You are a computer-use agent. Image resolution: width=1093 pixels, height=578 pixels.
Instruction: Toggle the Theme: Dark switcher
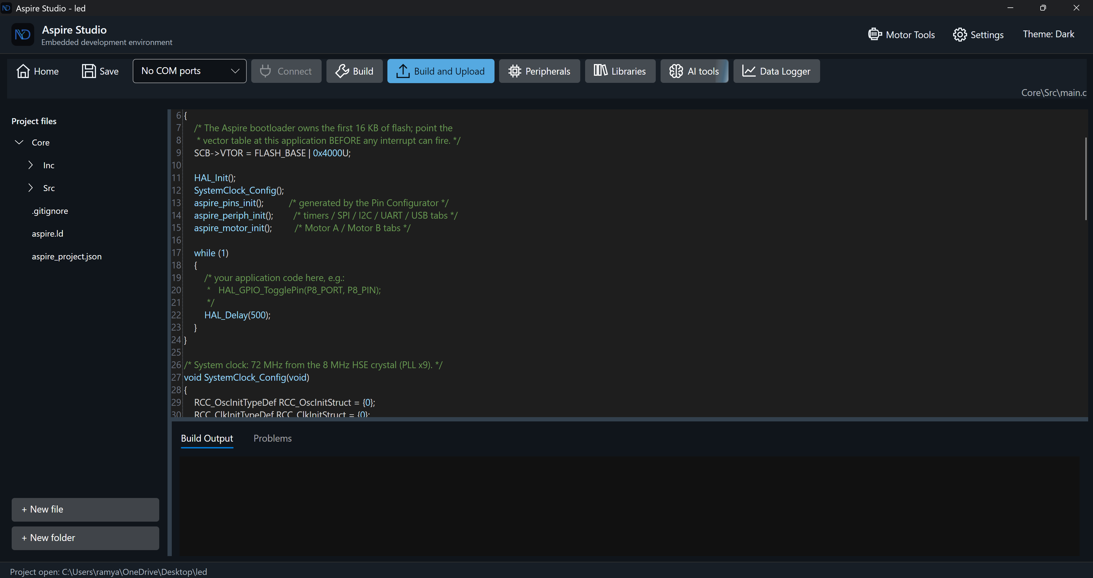point(1048,34)
